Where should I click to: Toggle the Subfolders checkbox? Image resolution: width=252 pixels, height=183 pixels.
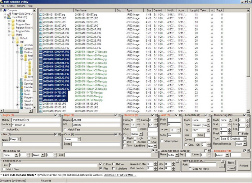[113, 168]
